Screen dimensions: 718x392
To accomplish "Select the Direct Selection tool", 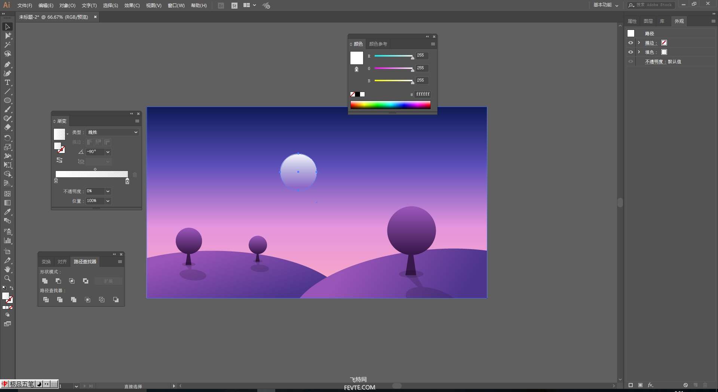I will (7, 36).
